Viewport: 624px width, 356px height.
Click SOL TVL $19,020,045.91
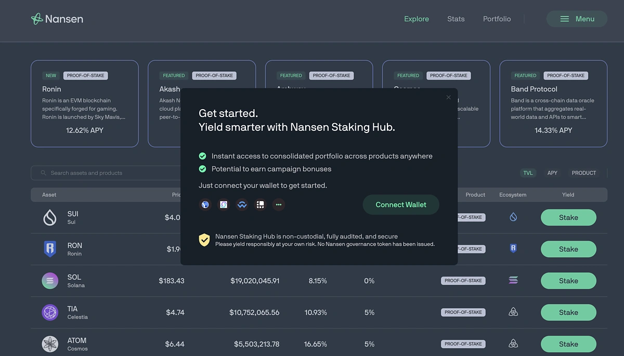(x=255, y=281)
